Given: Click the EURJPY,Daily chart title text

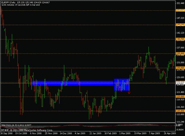Looking at the screenshot, I should click(x=8, y=2).
